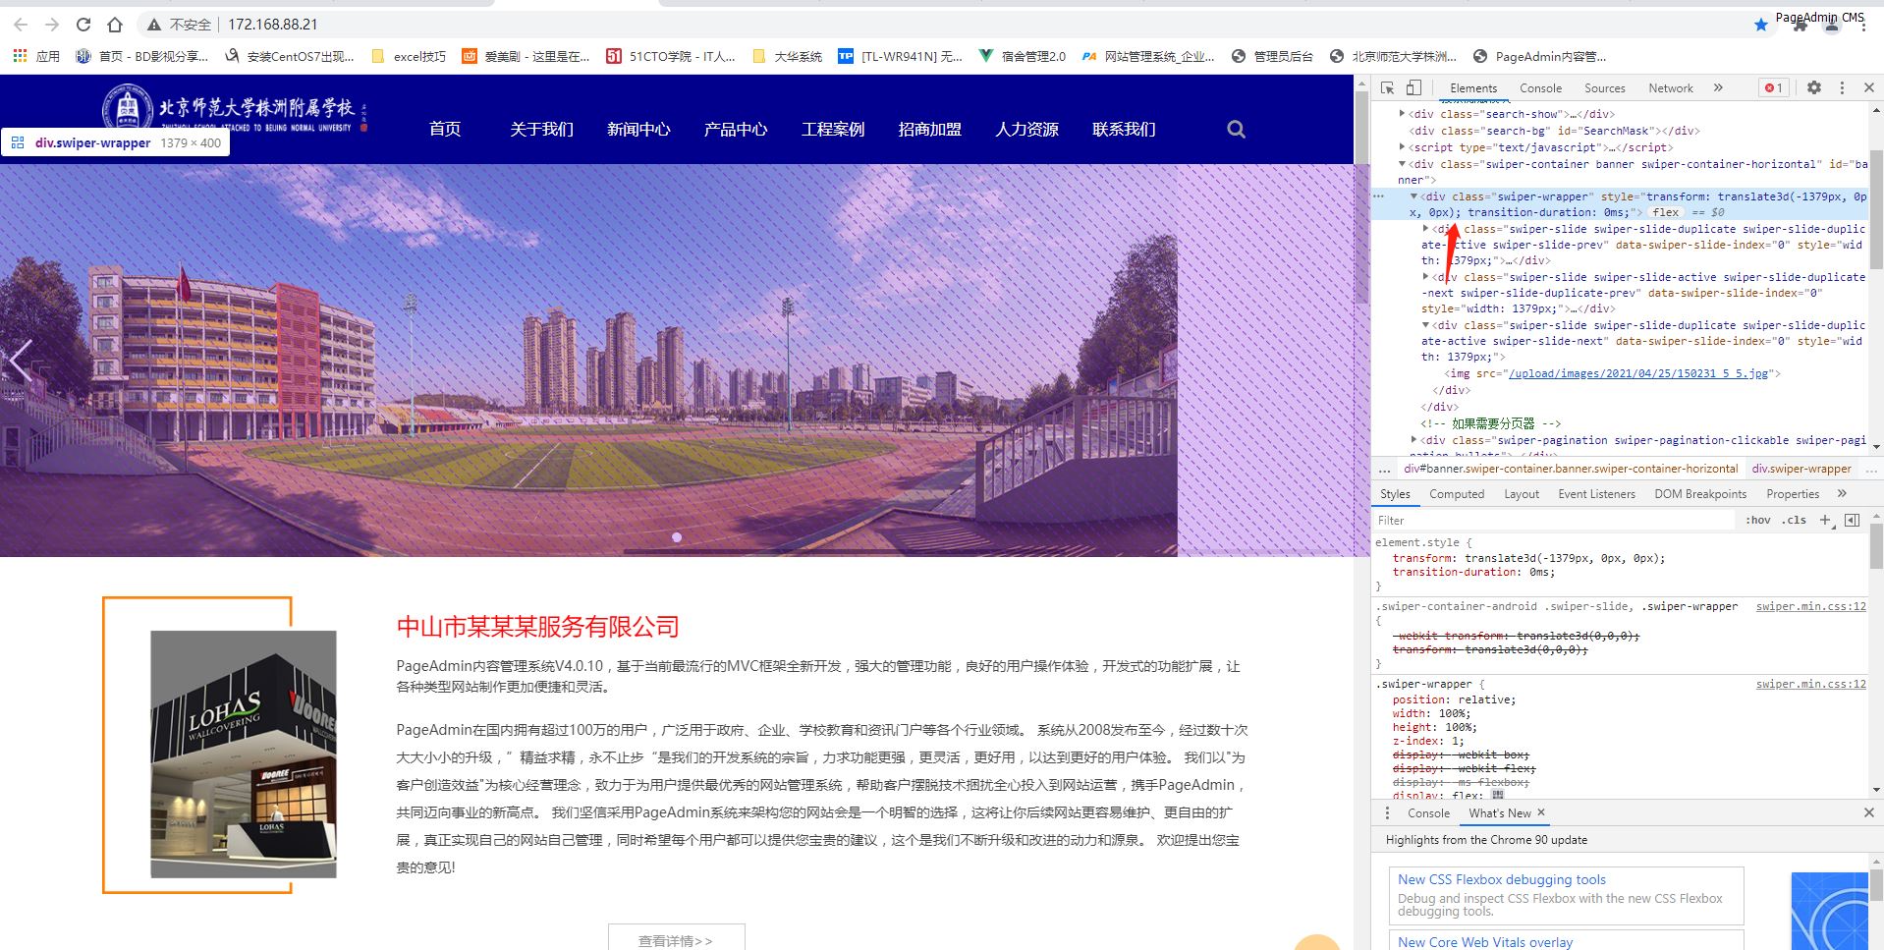Reload the browser page
This screenshot has height=950, width=1884.
pos(83,25)
